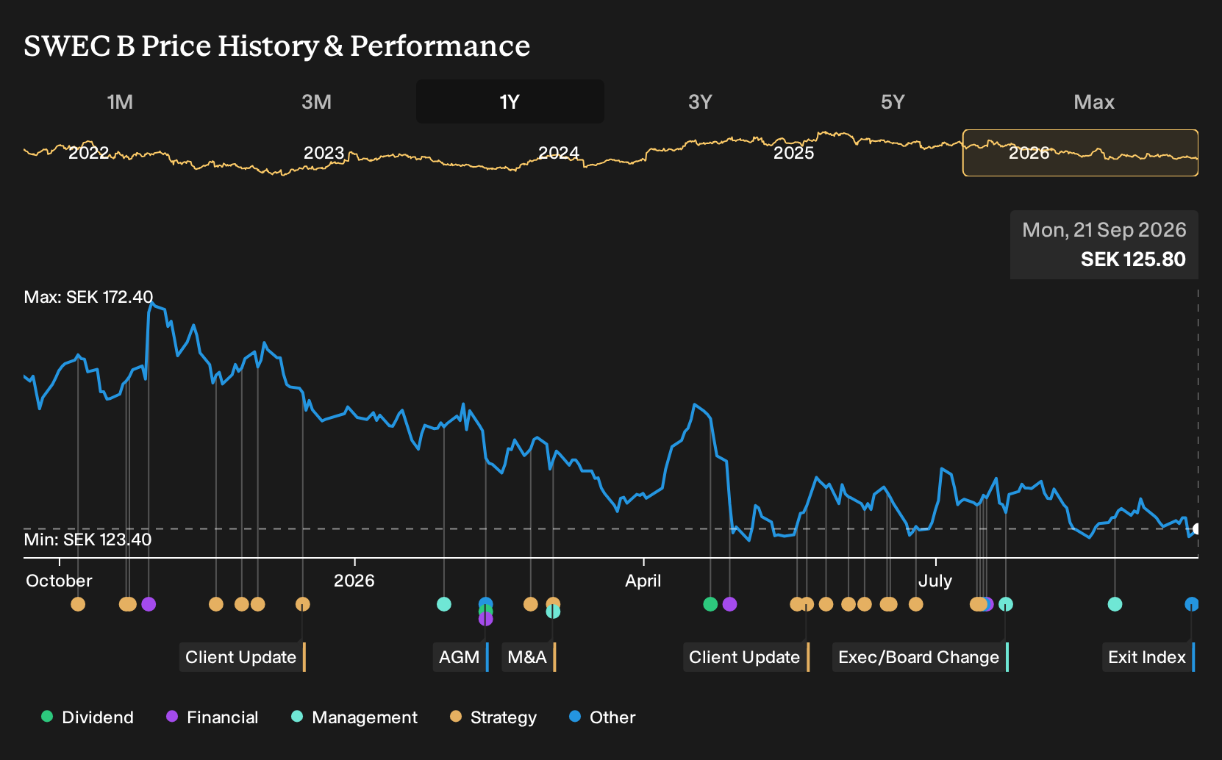1222x760 pixels.
Task: Select the 1Y range tab
Action: click(x=510, y=101)
